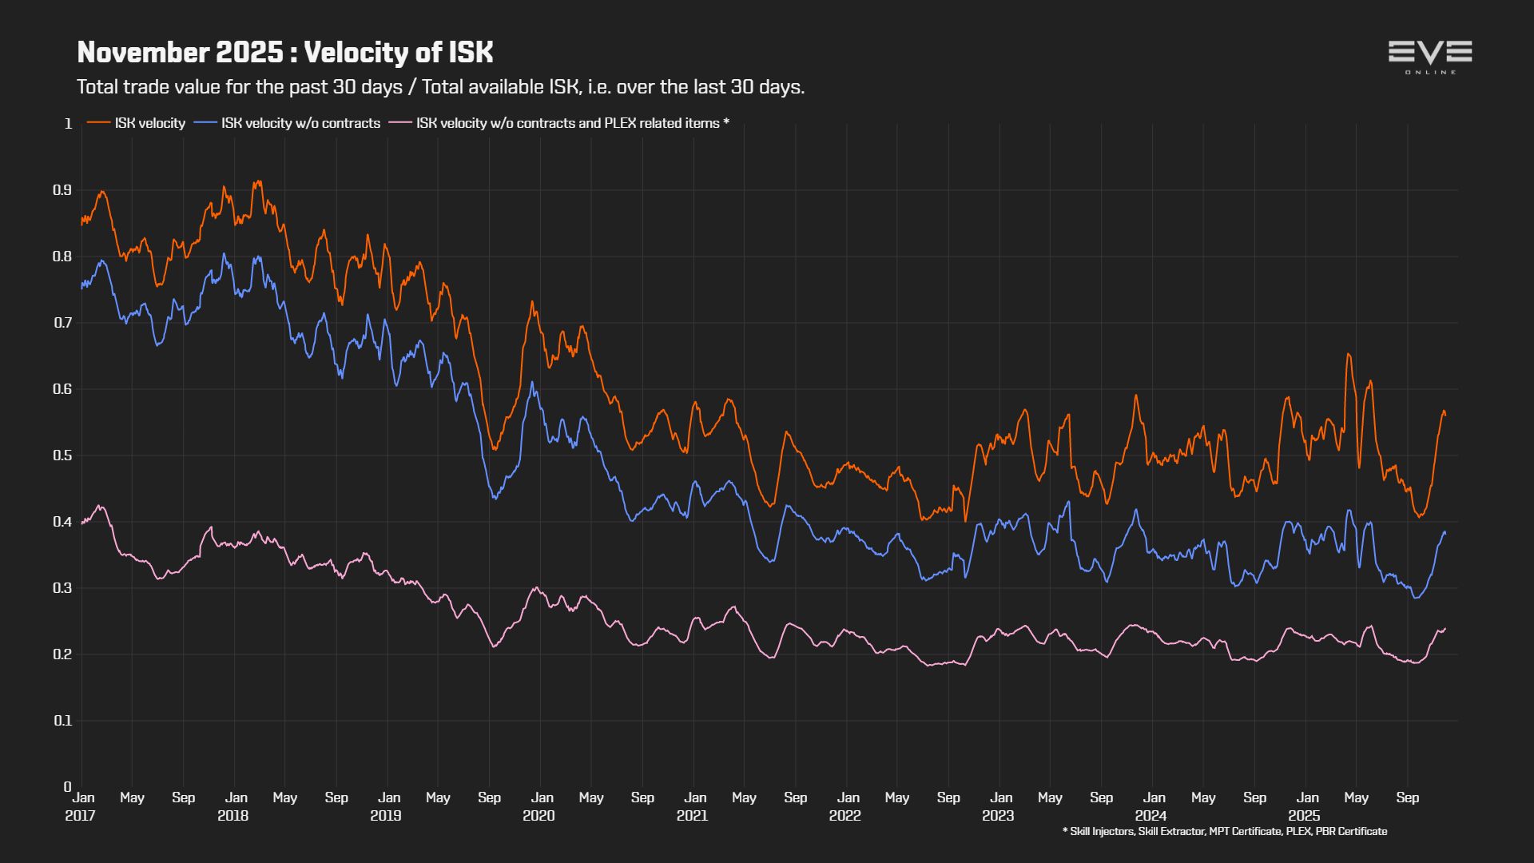The width and height of the screenshot is (1534, 863).
Task: Click the pink legend line swatch
Action: (400, 123)
